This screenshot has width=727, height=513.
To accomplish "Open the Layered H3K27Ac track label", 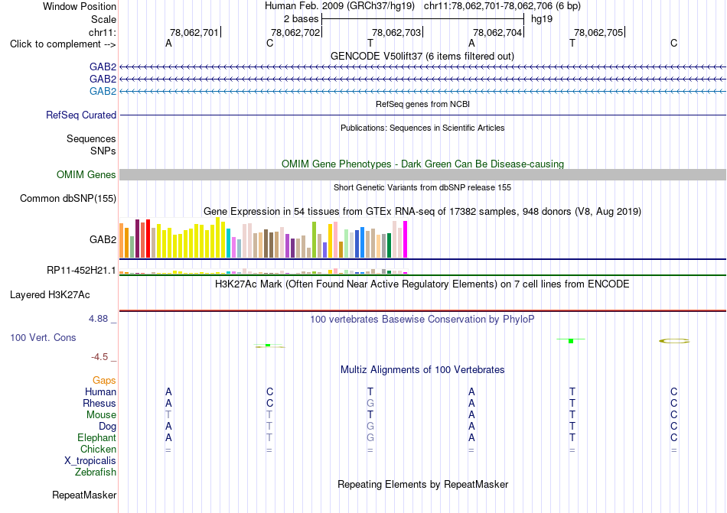I will (50, 295).
